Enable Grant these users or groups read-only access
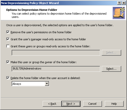The height and width of the screenshot is (110, 127). pos(8,46)
